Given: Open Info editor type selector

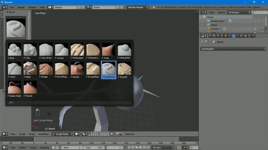Looking at the screenshot, I should 5,7.
